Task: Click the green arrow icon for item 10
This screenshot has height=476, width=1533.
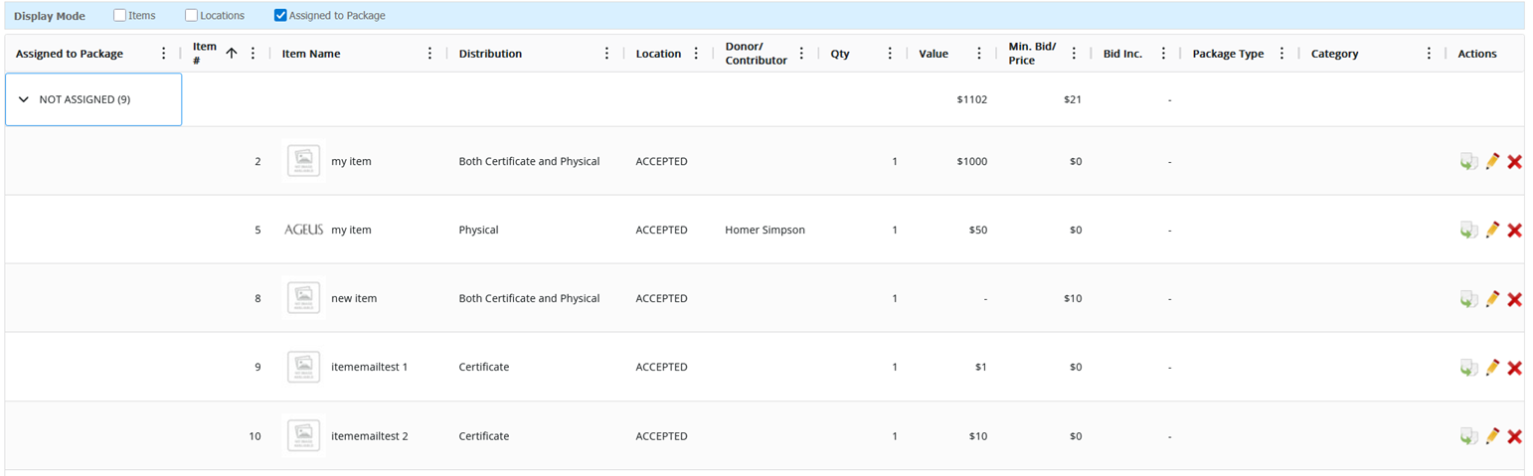Action: pyautogui.click(x=1468, y=436)
